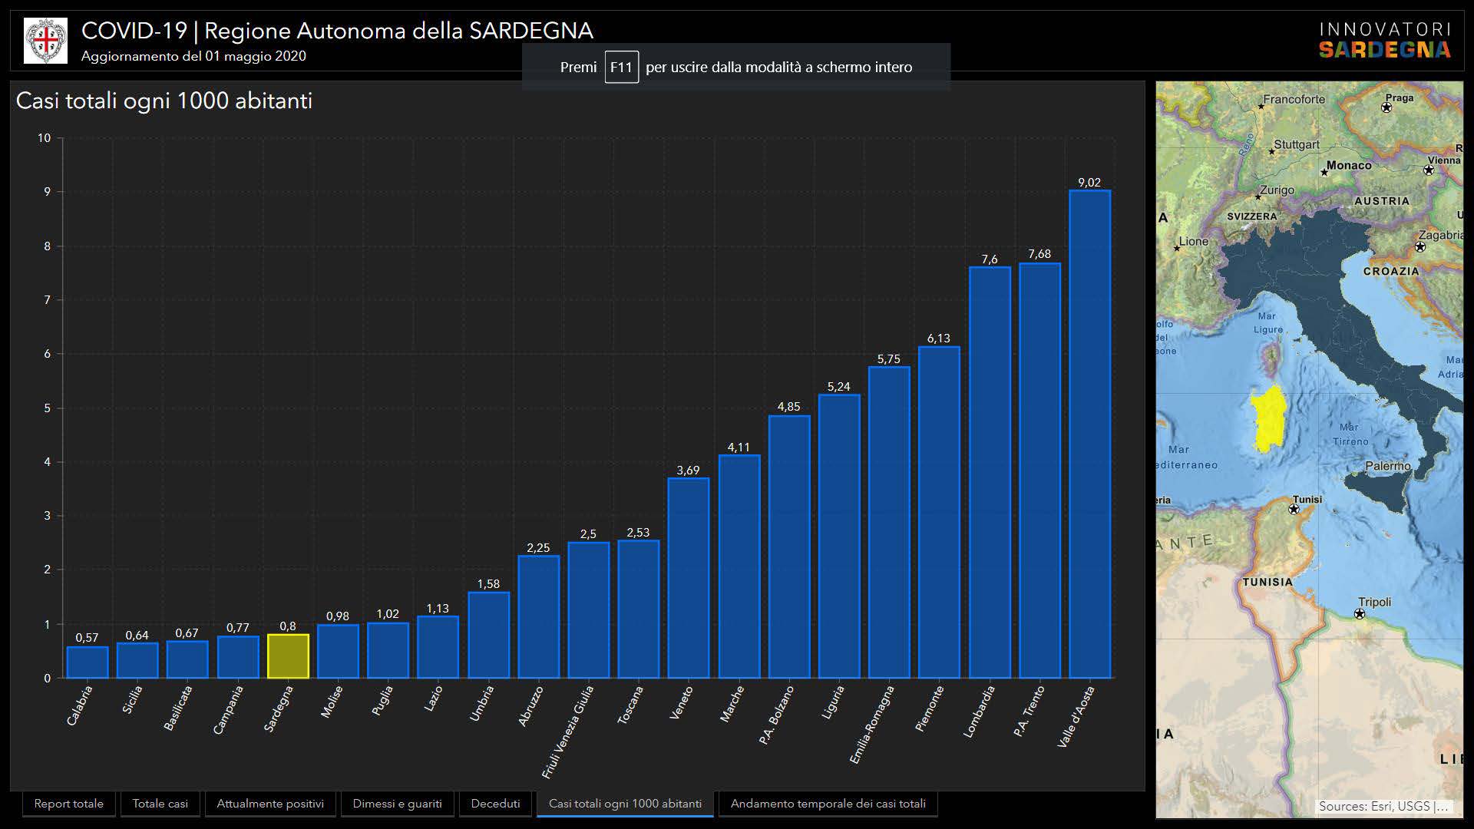This screenshot has height=829, width=1474.
Task: Select the Lombardia bar in chart
Action: click(x=990, y=472)
